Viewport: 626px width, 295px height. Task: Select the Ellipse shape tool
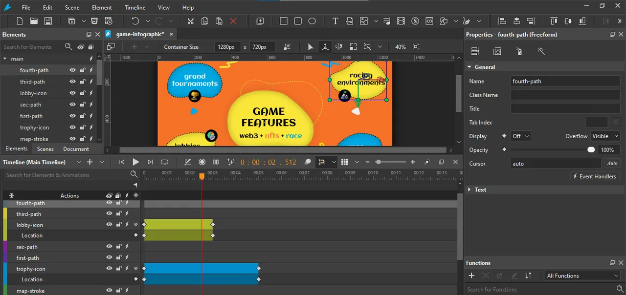(312, 21)
